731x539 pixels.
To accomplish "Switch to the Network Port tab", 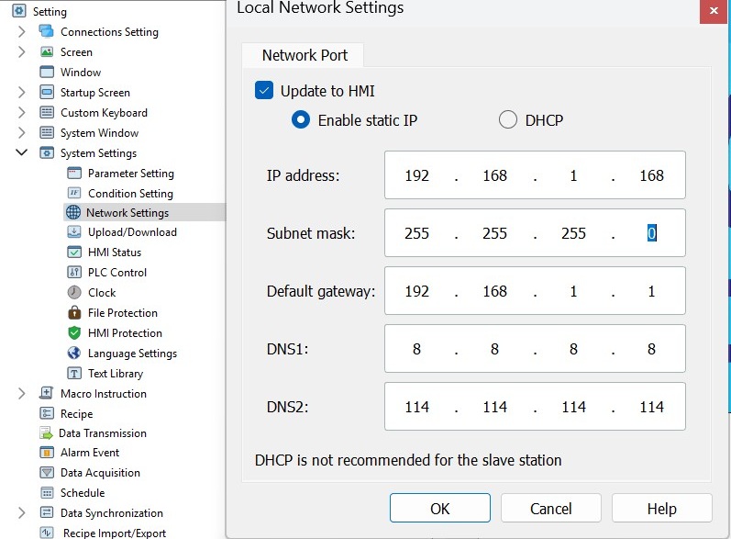I will tap(305, 55).
